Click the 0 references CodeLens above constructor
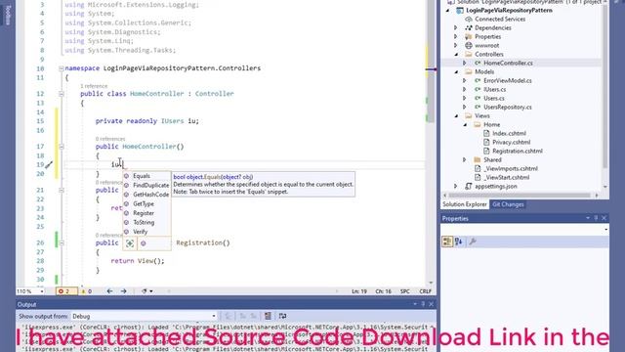The width and height of the screenshot is (625, 352). [x=110, y=139]
